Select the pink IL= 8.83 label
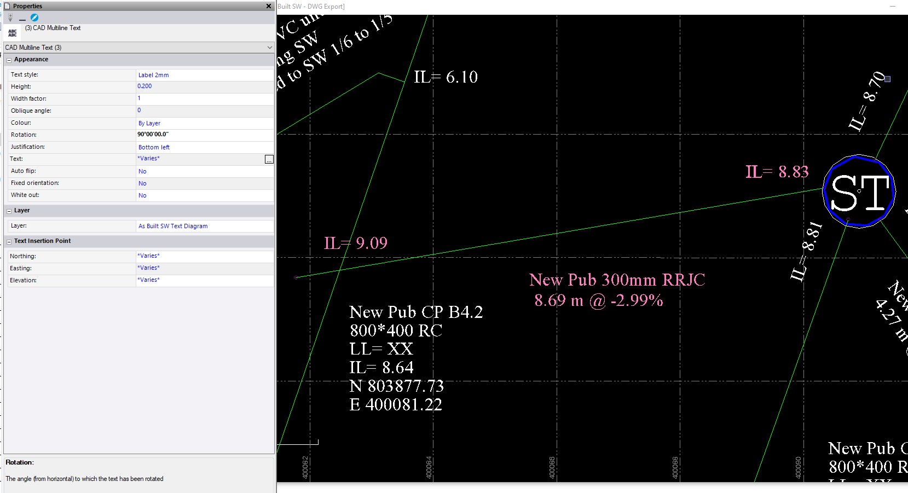Image resolution: width=908 pixels, height=493 pixels. [x=777, y=172]
